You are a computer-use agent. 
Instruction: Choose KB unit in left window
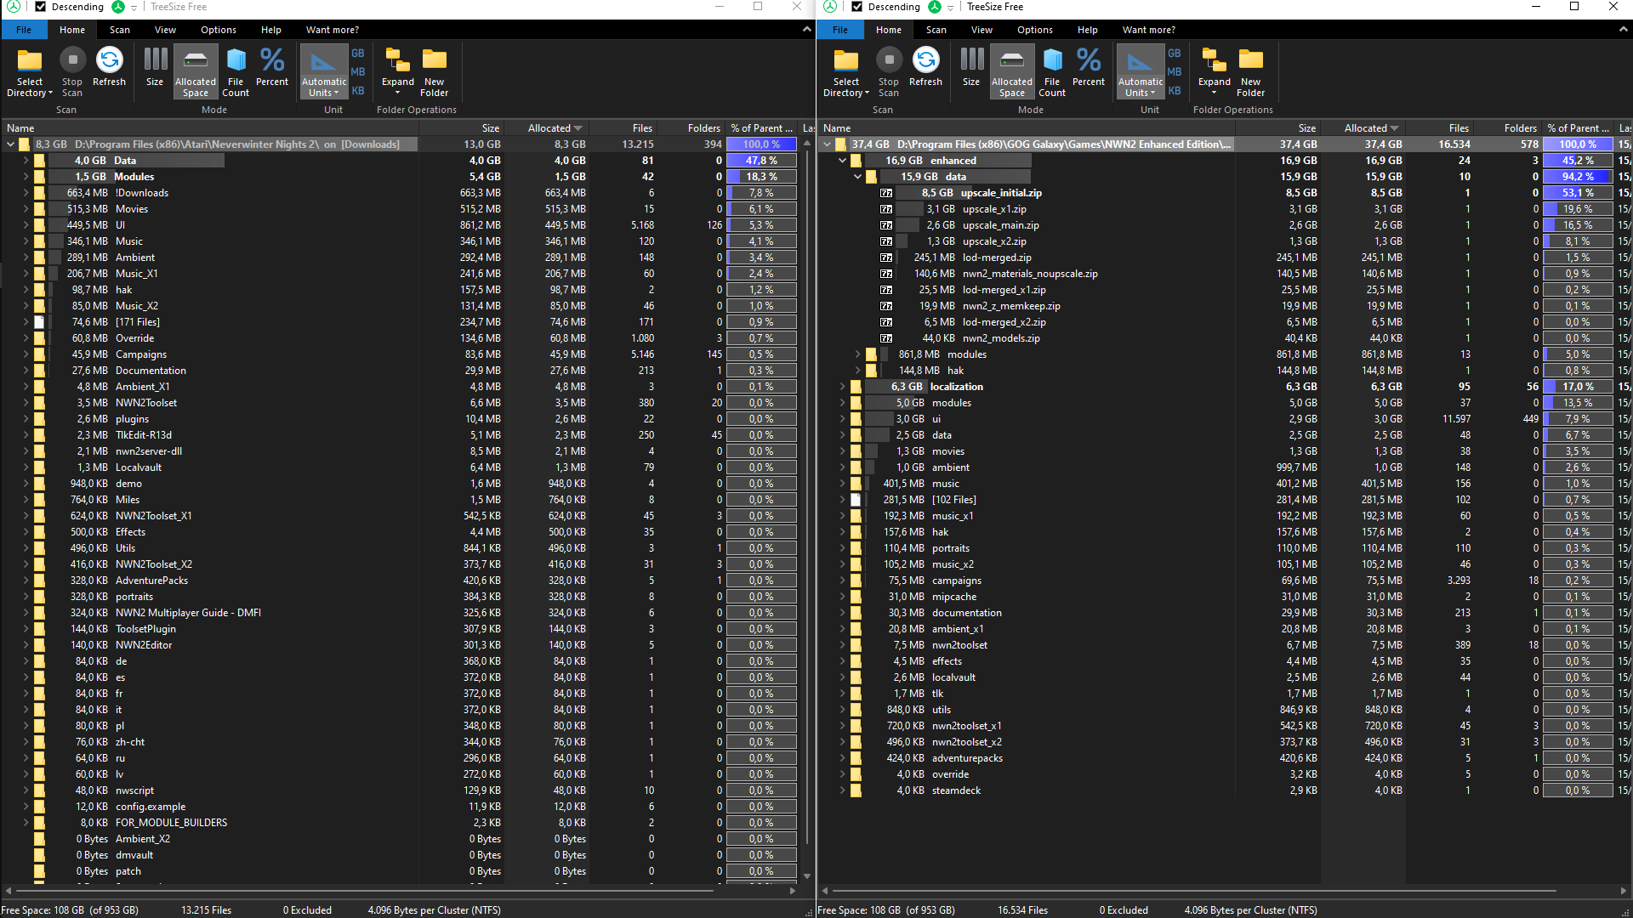358,91
